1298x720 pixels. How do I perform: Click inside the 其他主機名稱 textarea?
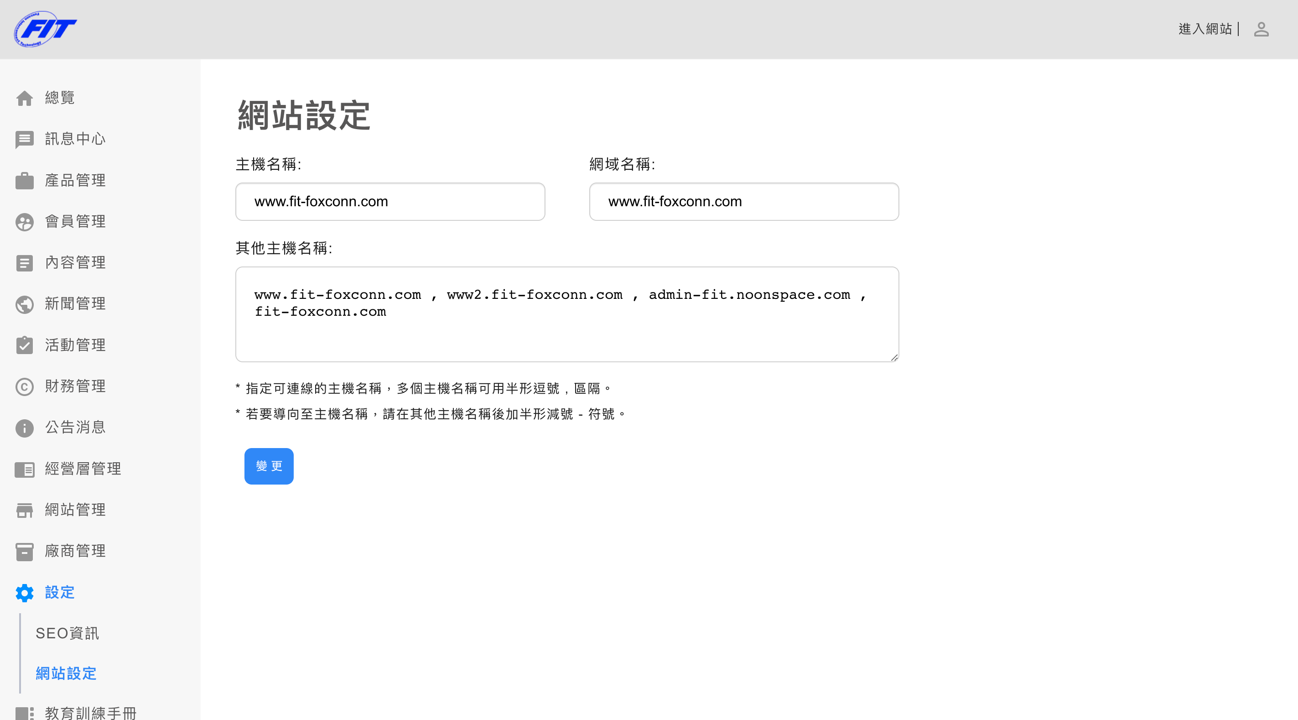567,315
